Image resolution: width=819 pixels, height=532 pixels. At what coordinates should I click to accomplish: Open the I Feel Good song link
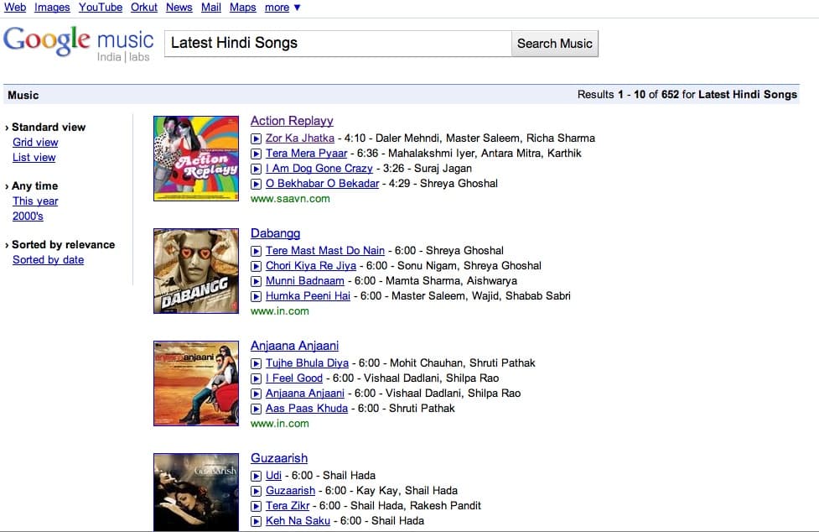(294, 378)
